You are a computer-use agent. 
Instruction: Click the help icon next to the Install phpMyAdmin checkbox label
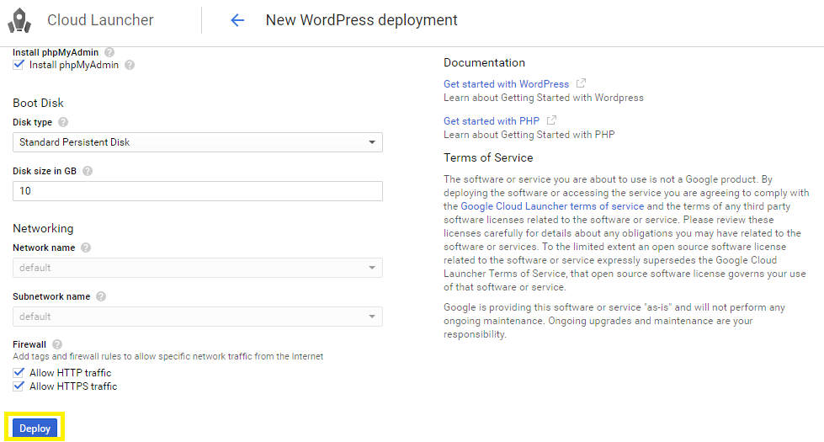(130, 65)
